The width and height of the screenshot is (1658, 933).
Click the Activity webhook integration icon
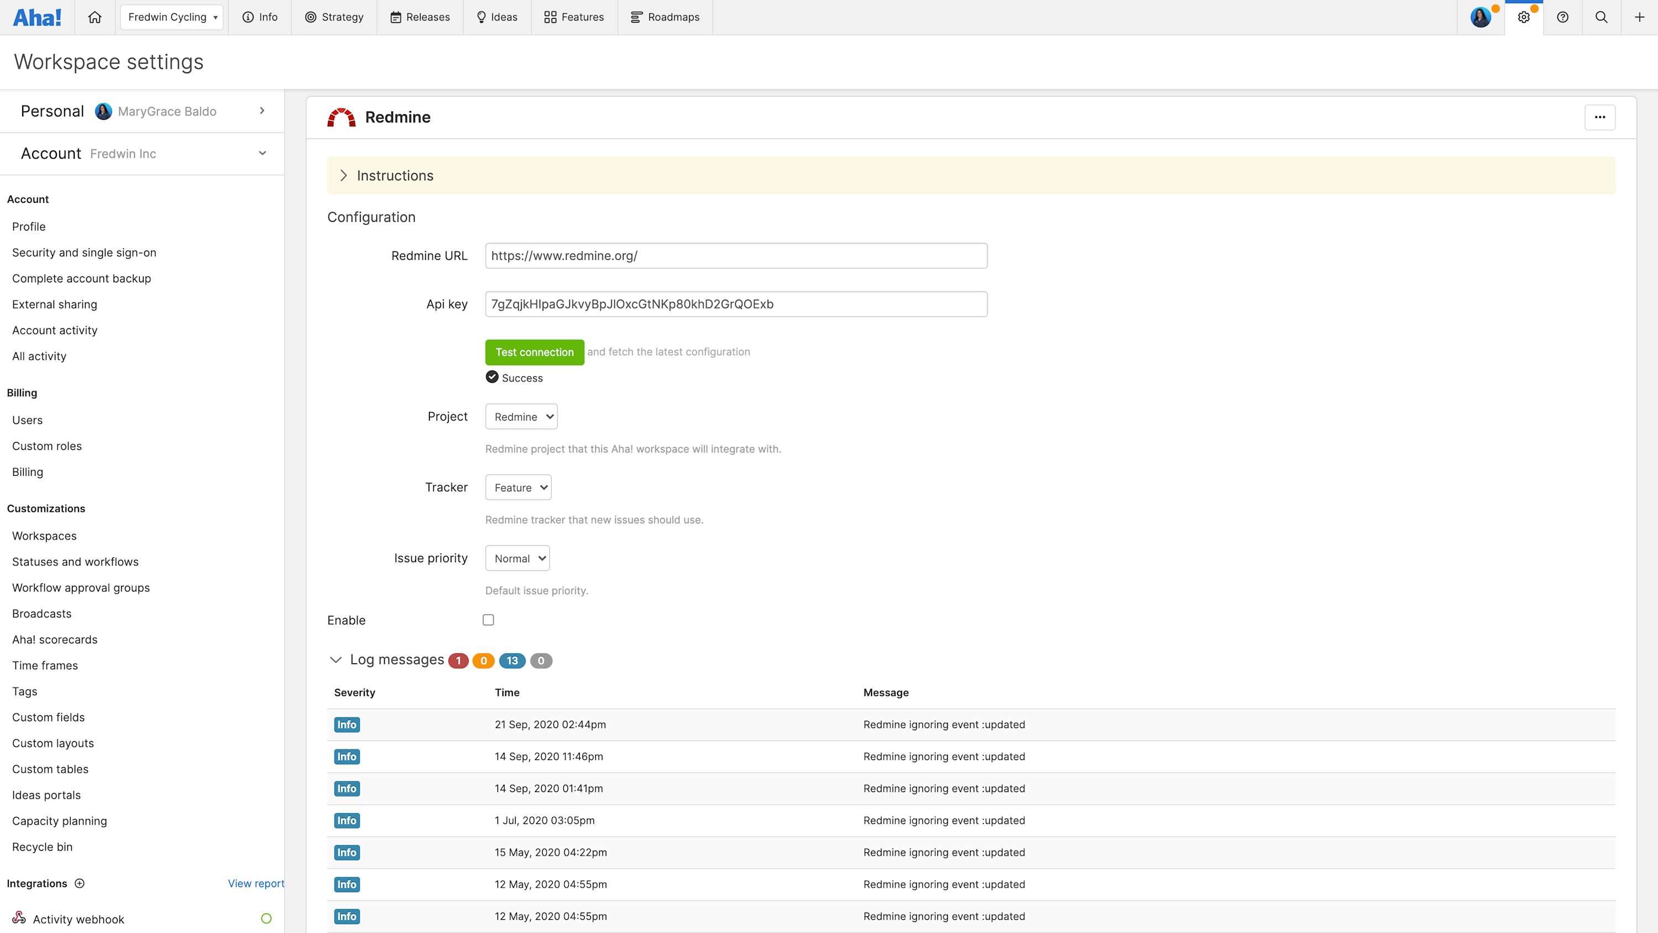pos(19,918)
